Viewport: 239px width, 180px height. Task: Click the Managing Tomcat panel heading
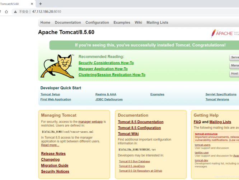click(x=59, y=115)
